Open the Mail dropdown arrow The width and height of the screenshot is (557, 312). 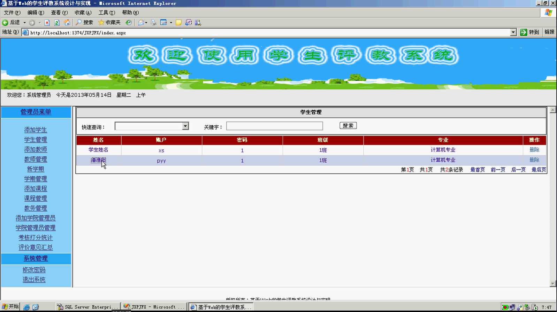(146, 22)
